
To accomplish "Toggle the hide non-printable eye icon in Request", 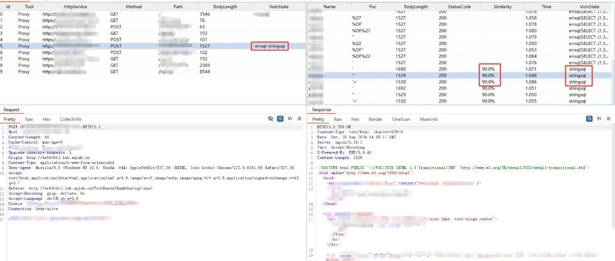I will tap(271, 119).
